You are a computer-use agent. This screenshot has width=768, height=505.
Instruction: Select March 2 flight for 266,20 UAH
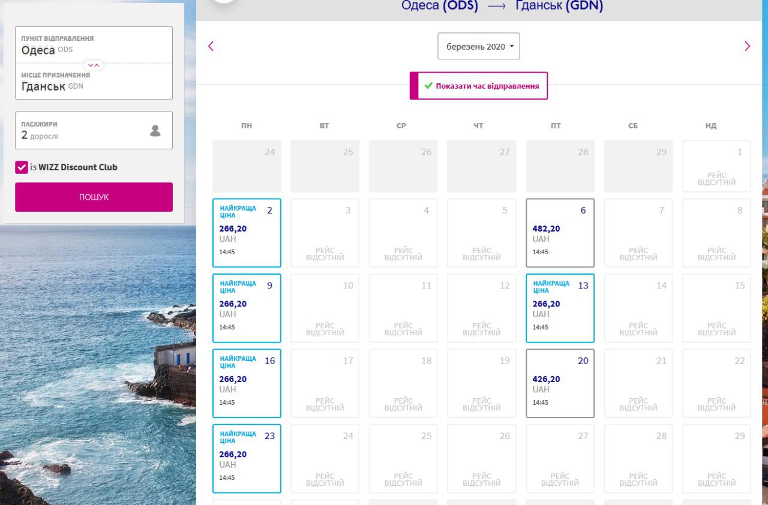tap(247, 233)
